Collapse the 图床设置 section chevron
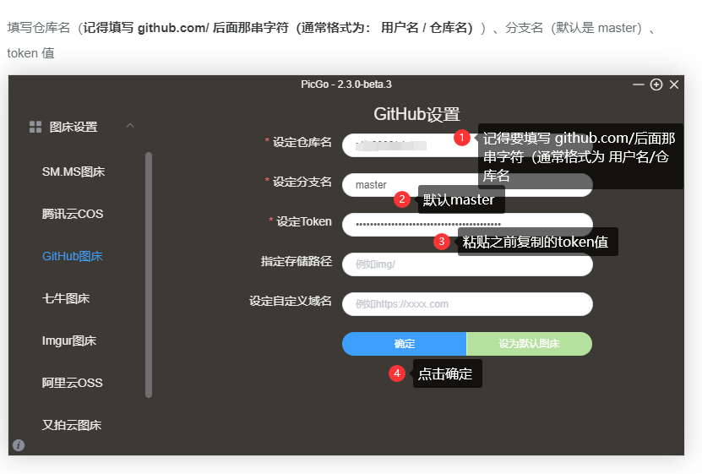702x474 pixels. click(130, 126)
